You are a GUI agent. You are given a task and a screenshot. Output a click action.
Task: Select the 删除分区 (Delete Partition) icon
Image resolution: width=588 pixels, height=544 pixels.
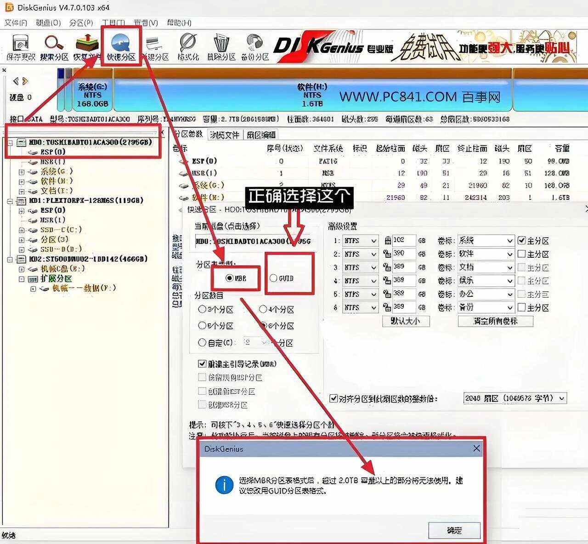220,45
